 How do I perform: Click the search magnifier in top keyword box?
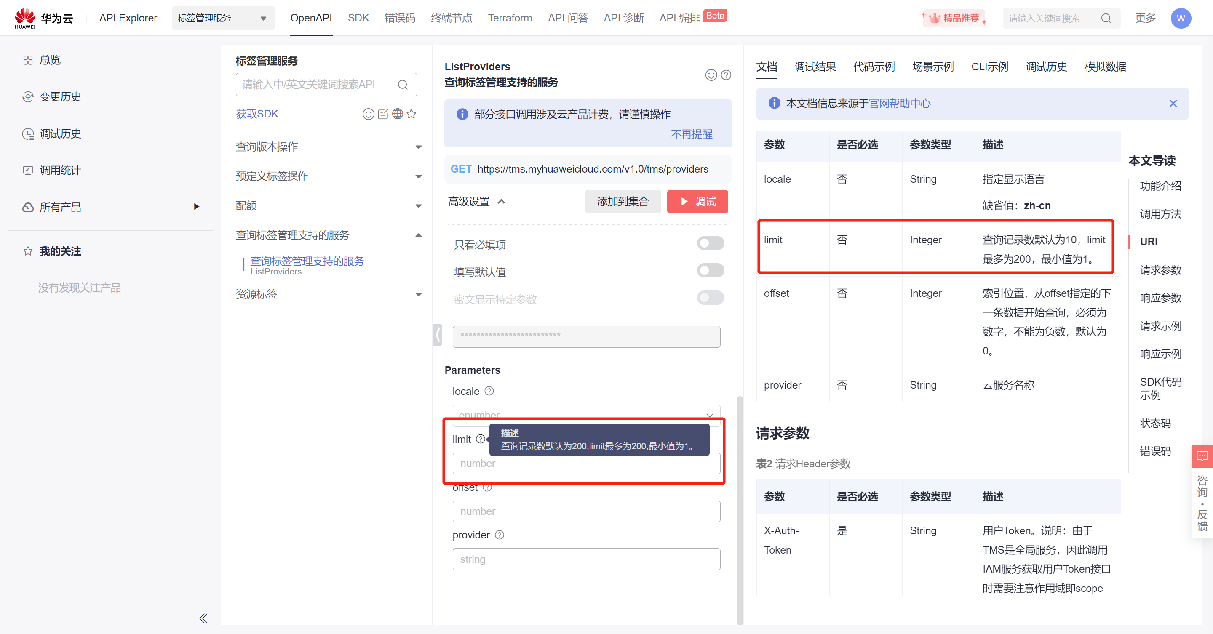coord(1106,19)
